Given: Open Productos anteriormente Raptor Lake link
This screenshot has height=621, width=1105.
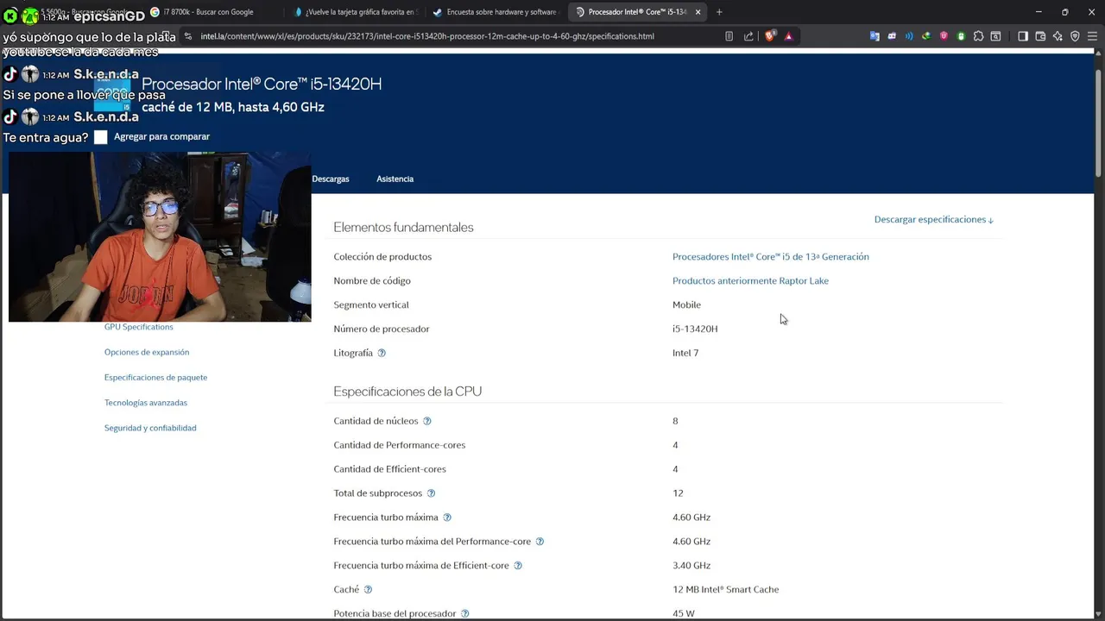Looking at the screenshot, I should tap(750, 281).
